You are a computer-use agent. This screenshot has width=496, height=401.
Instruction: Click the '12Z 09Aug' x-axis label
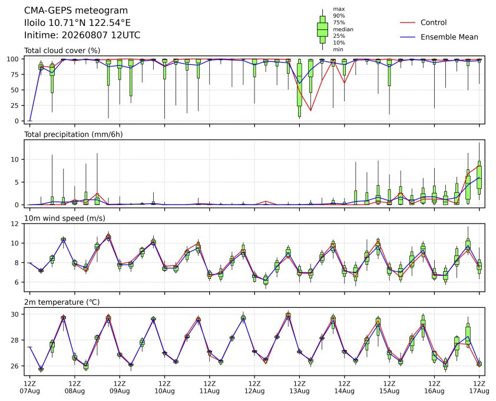pos(120,387)
